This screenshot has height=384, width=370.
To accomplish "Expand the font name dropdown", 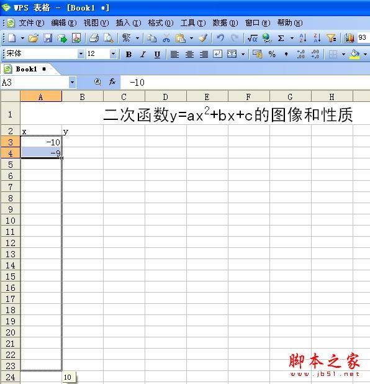I will pyautogui.click(x=81, y=53).
